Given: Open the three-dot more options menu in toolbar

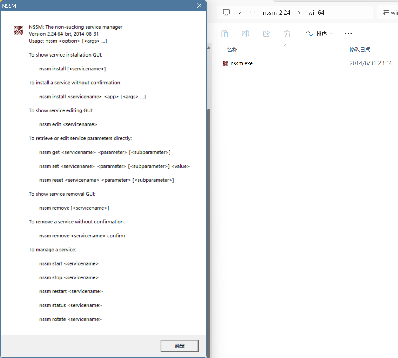Looking at the screenshot, I should (x=348, y=34).
